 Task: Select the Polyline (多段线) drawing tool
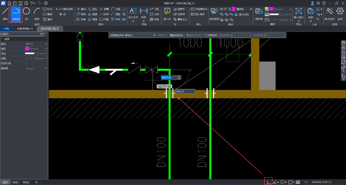coord(16,14)
